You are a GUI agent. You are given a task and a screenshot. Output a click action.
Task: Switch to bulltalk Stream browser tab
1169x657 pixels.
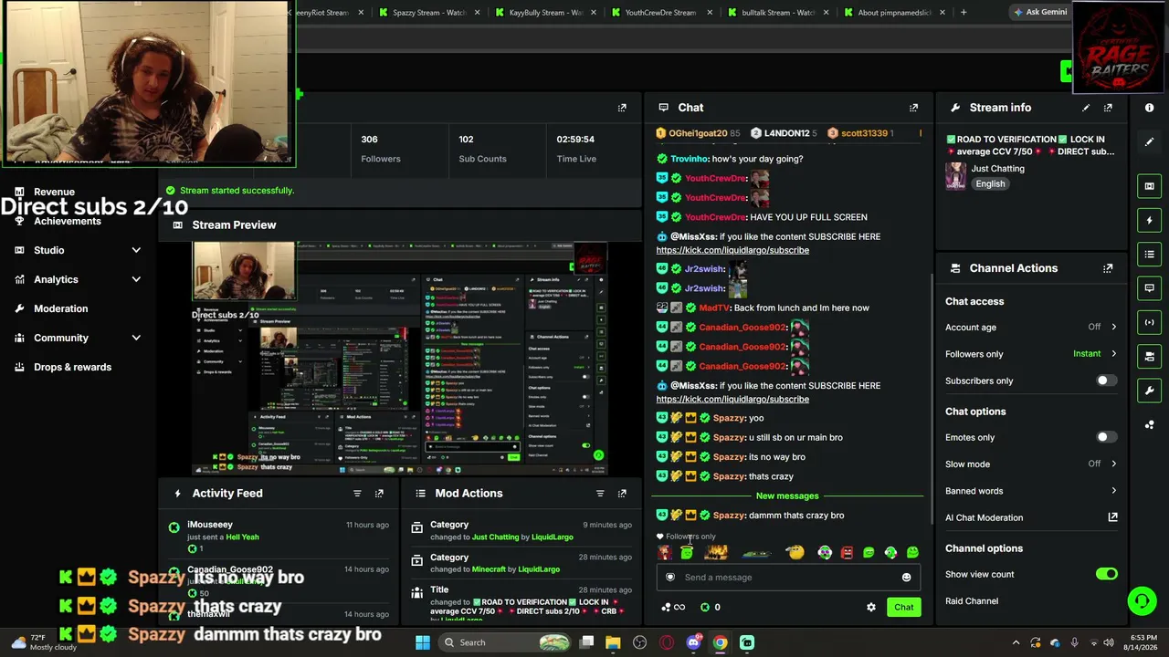778,13
